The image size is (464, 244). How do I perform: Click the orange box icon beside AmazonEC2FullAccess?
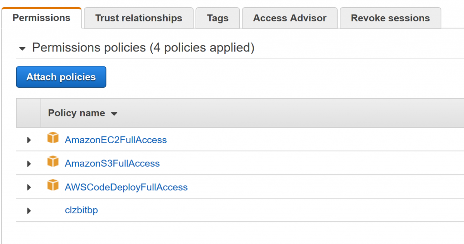53,138
